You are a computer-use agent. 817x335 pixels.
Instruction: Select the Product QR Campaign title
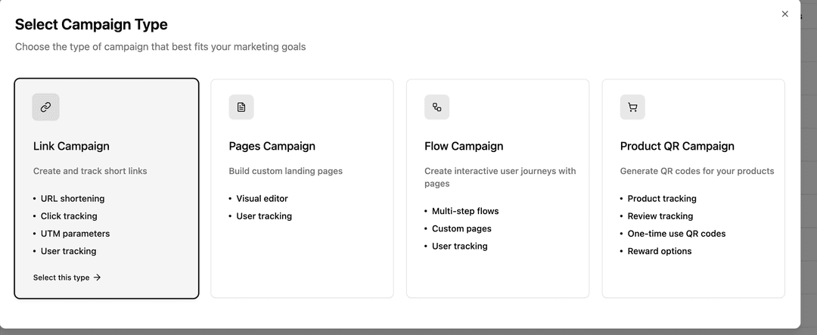coord(676,146)
